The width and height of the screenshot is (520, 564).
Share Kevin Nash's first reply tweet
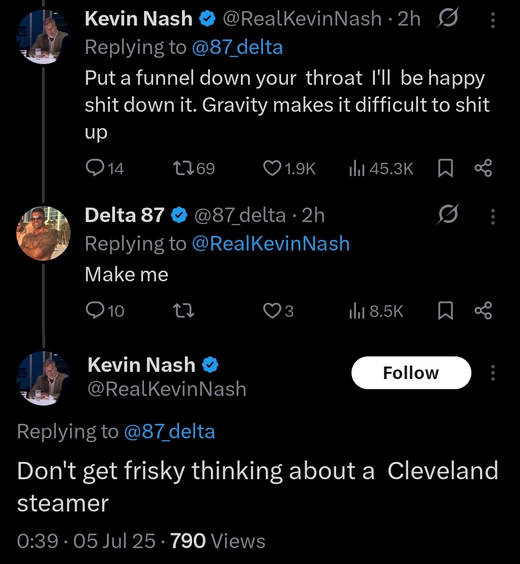point(483,168)
